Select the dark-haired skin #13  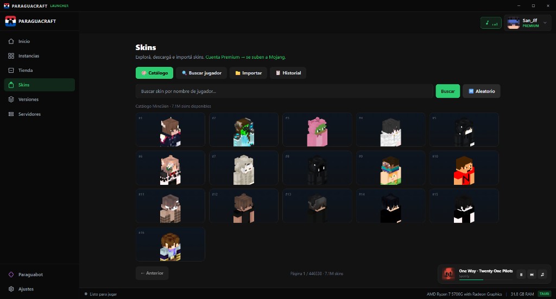317,206
